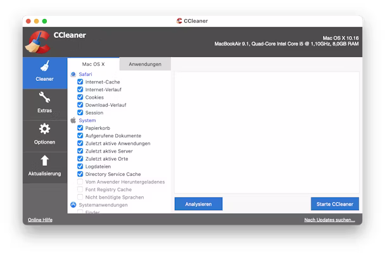Click the Analysieren button
385x255 pixels.
pos(198,204)
